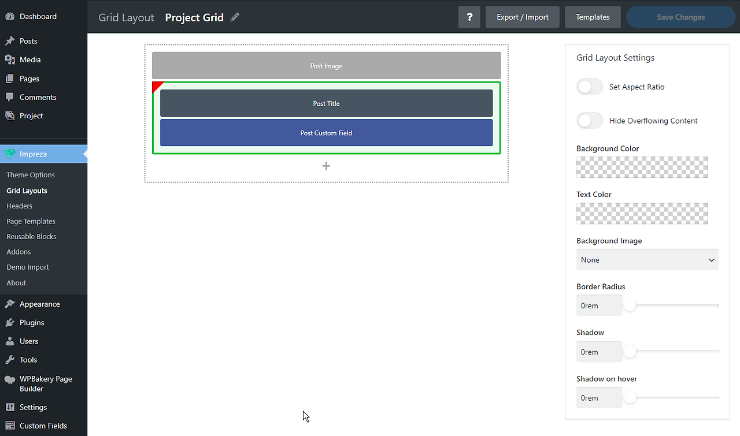Click the Shadow slider handle
Screen dimensions: 740x436
[630, 351]
